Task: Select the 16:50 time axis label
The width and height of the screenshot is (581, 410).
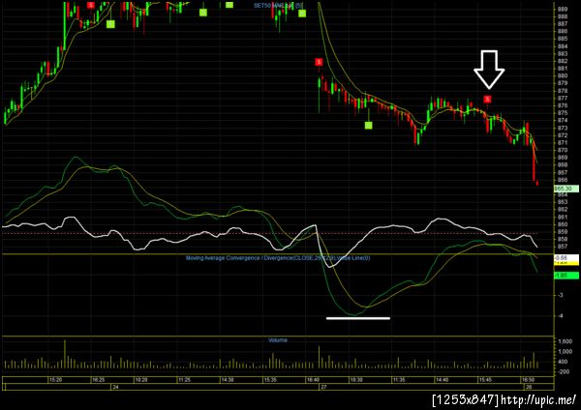Action: pyautogui.click(x=528, y=380)
